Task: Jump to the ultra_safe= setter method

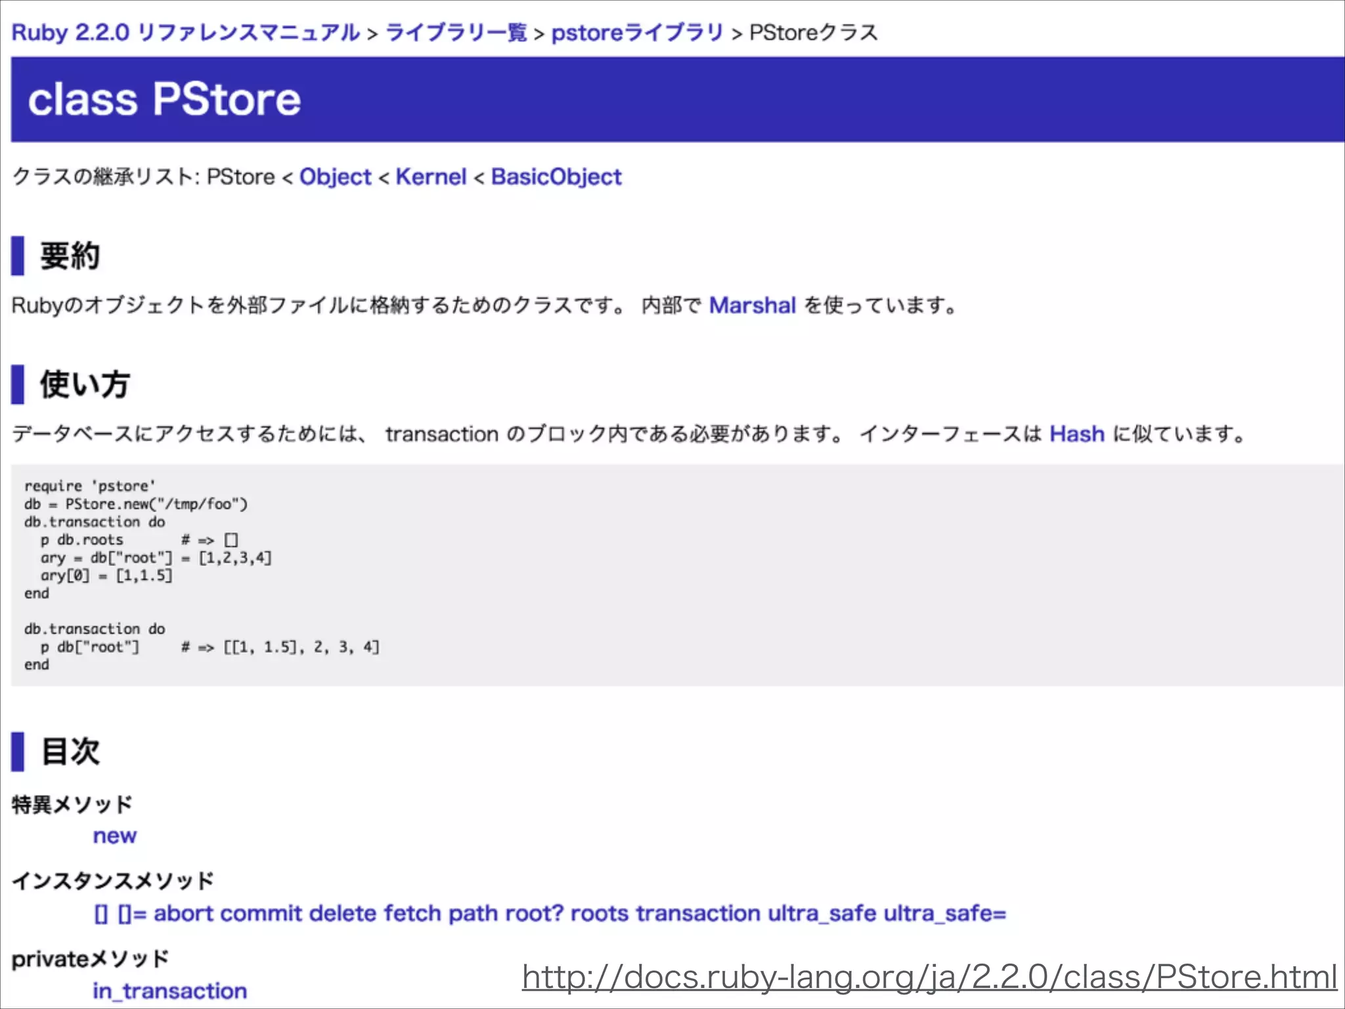Action: [x=945, y=914]
